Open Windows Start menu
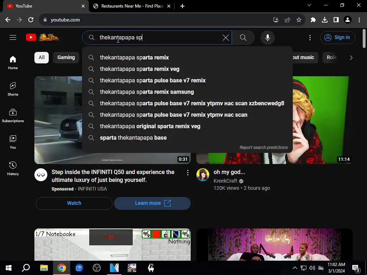367x275 pixels. pos(9,268)
